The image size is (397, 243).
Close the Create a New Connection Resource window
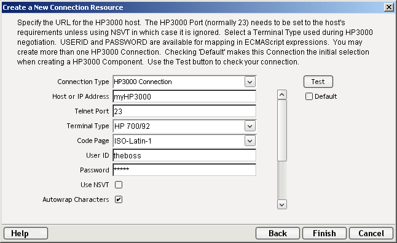coord(389,7)
